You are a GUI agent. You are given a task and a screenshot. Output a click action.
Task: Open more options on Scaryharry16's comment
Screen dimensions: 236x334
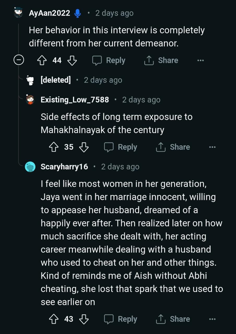click(x=212, y=319)
